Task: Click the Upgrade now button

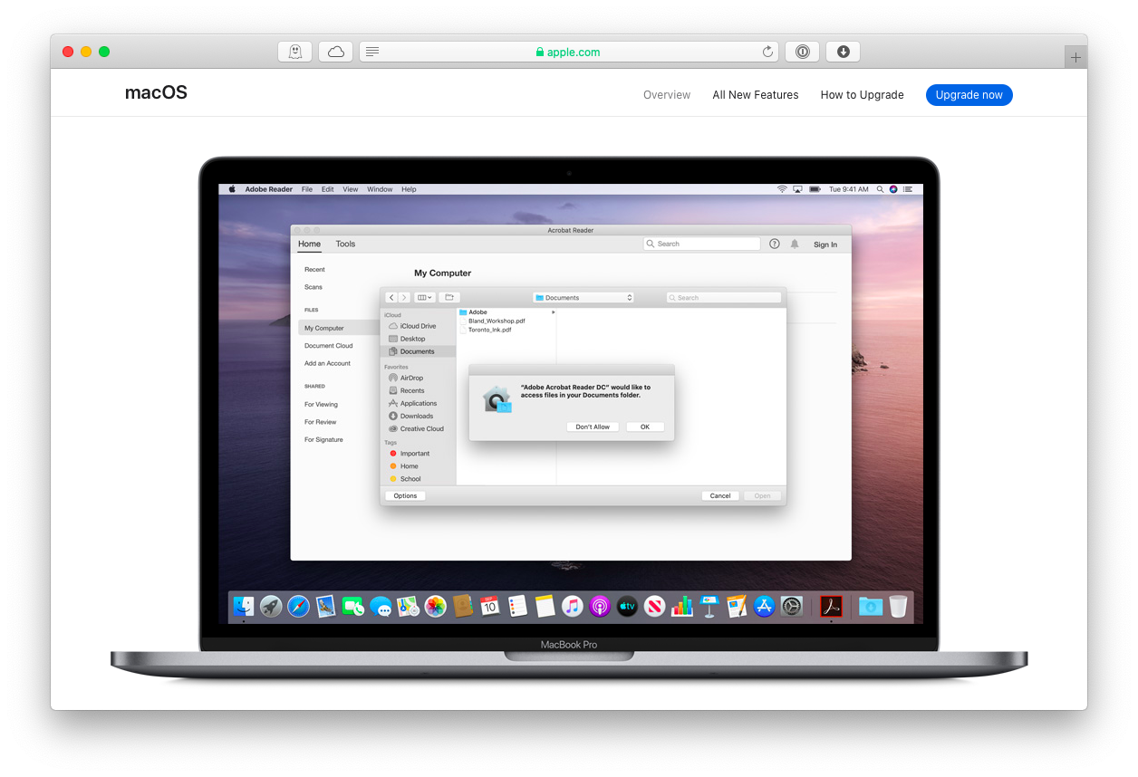Action: [x=969, y=95]
